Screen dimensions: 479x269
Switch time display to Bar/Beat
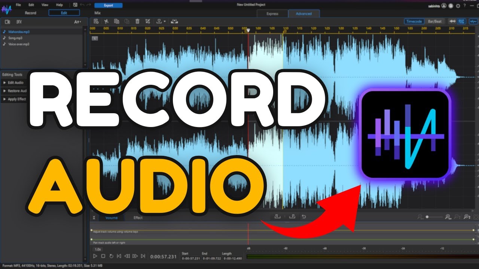click(435, 21)
